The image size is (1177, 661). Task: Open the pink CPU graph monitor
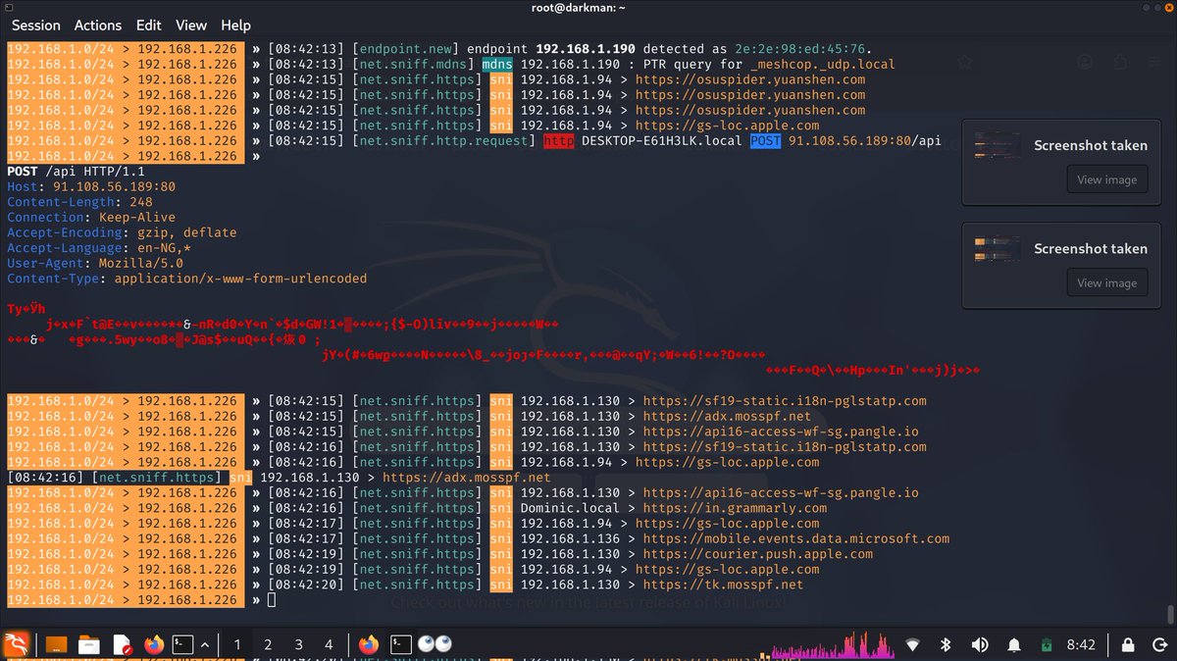pos(831,646)
